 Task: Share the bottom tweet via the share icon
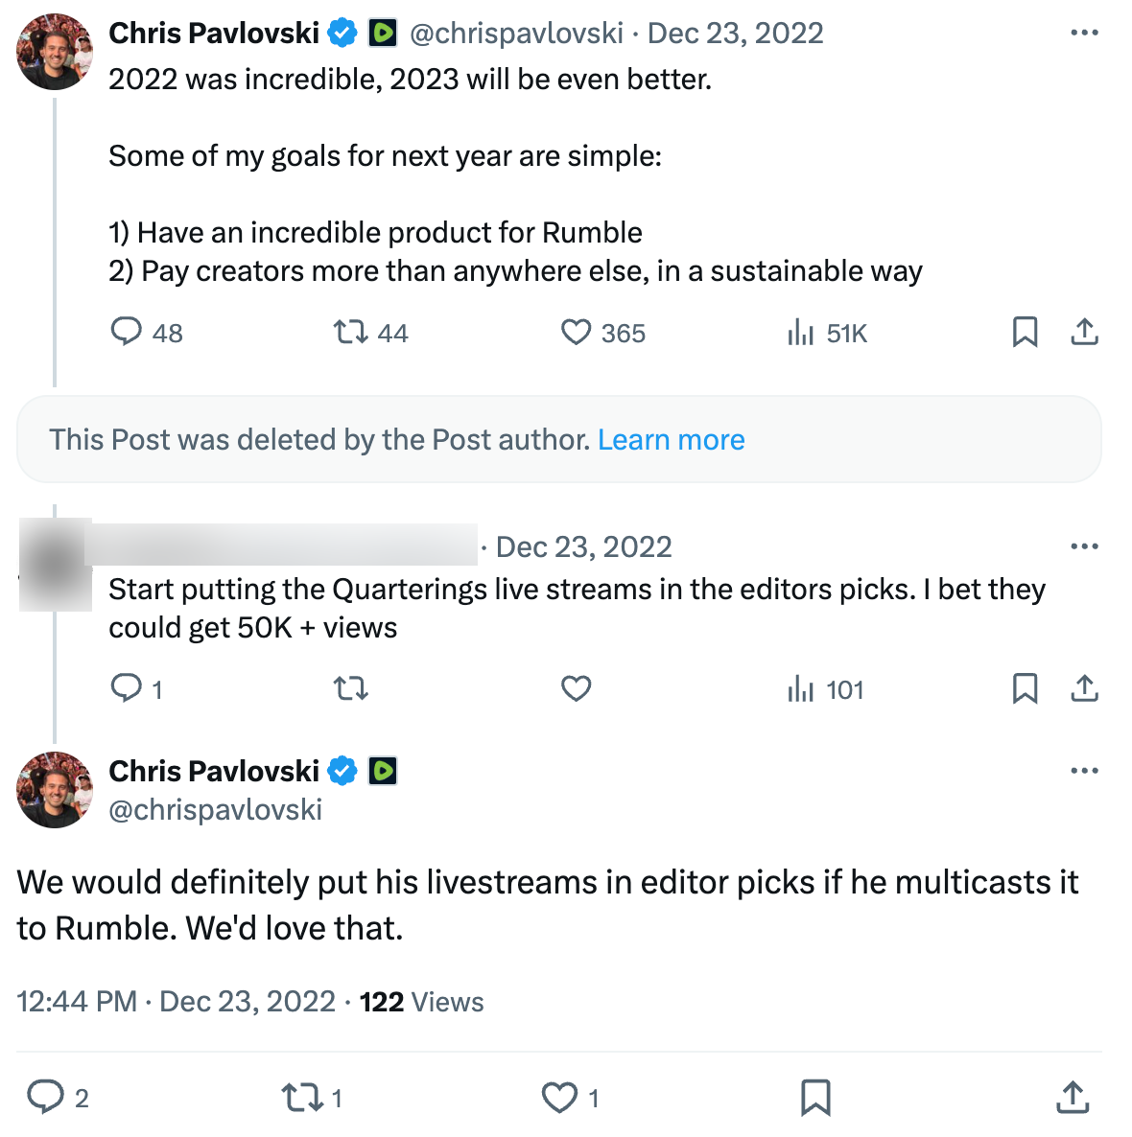point(1072,1098)
